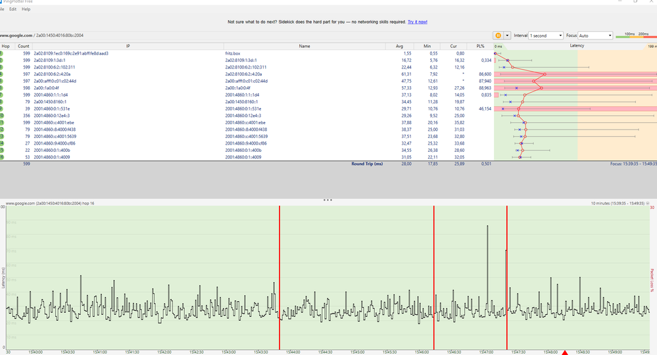This screenshot has height=355, width=657.
Task: Click the 10 minutes (15:39:35 - 15:49:35) range label
Action: click(x=618, y=203)
